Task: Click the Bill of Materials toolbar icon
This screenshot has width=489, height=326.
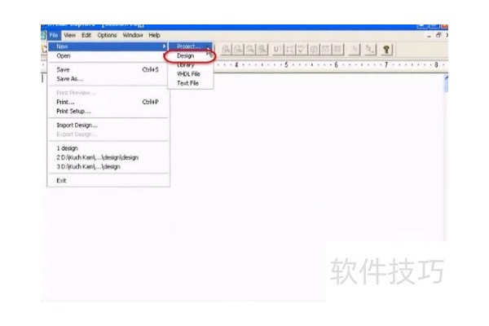Action: click(x=337, y=50)
